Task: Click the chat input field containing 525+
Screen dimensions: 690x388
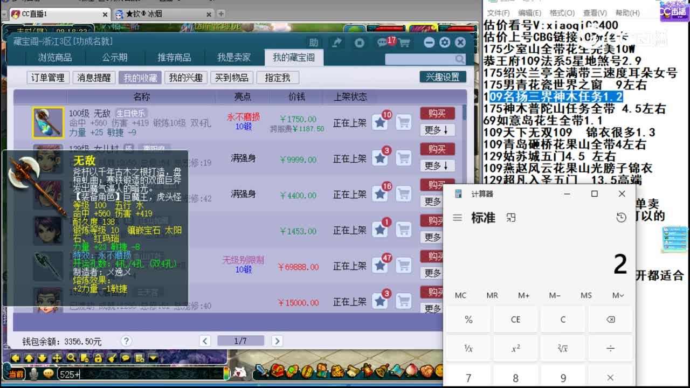Action: point(140,374)
